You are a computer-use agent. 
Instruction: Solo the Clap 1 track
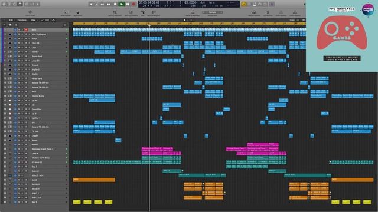[x=22, y=47]
